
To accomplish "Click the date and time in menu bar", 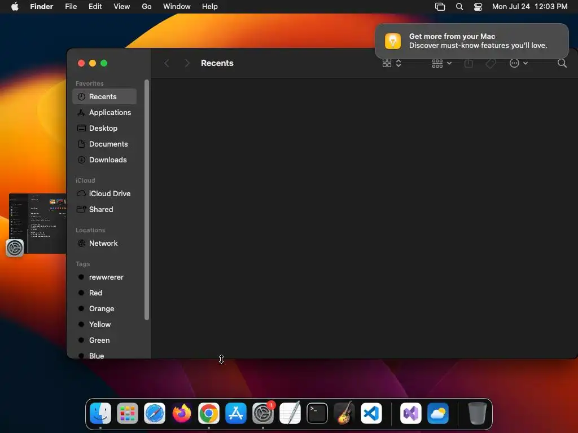I will (x=529, y=7).
